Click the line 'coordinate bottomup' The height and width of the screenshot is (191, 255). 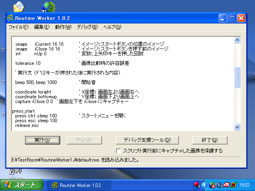36,97
